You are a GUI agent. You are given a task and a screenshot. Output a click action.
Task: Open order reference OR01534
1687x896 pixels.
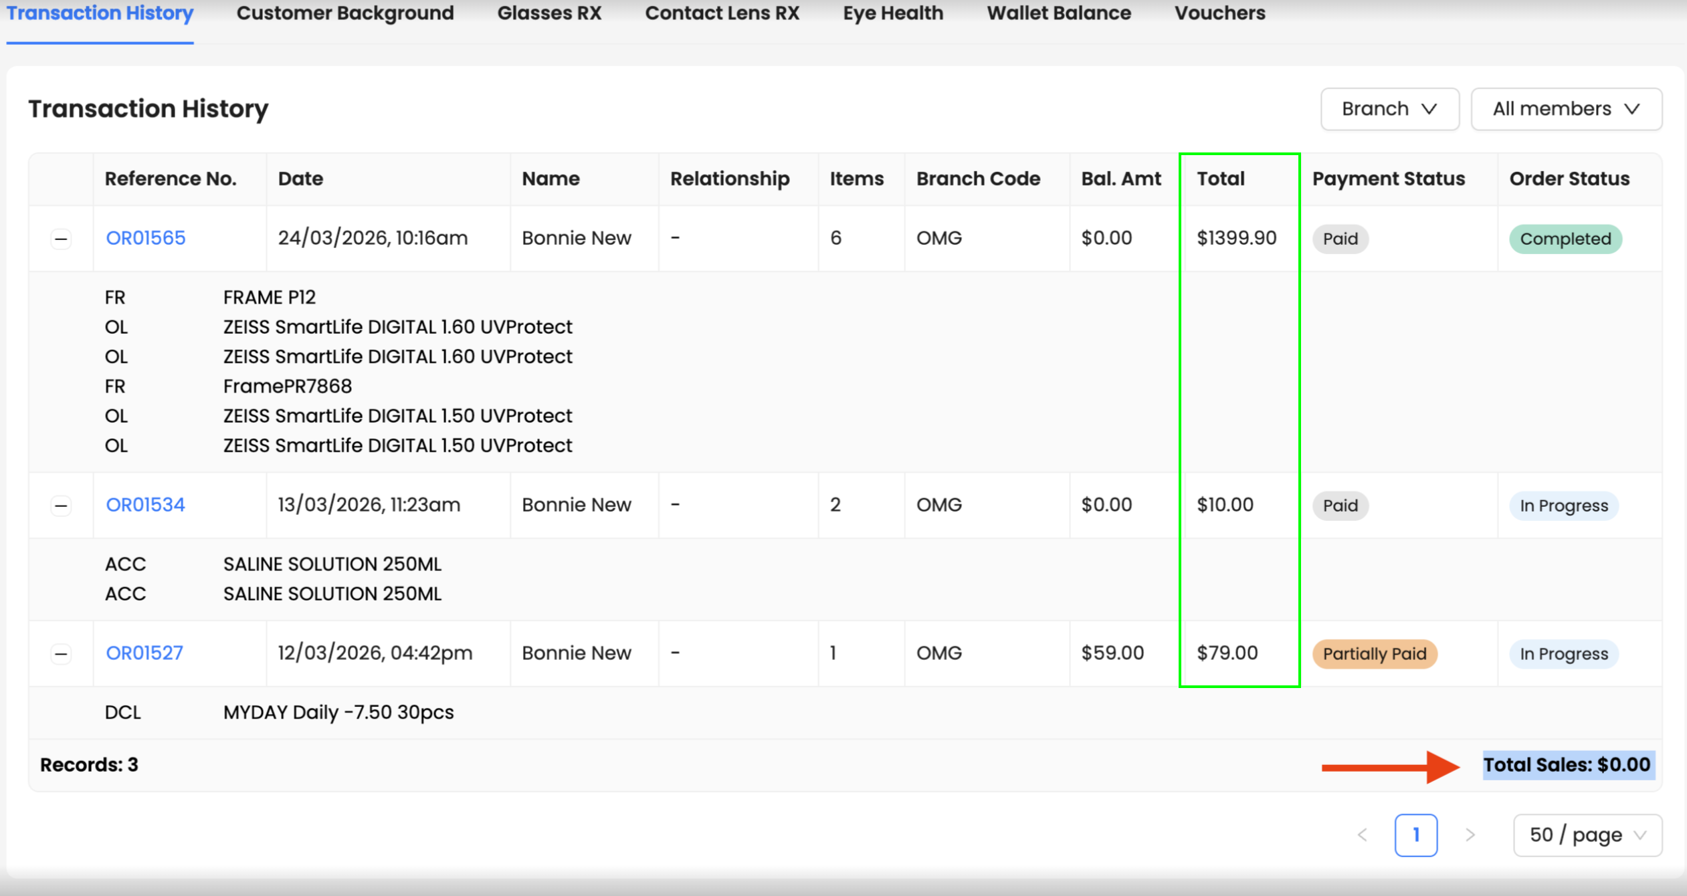[x=145, y=505]
